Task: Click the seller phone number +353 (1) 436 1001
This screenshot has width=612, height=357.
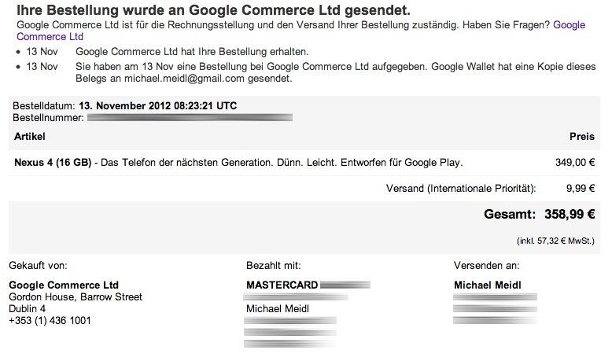Action: pyautogui.click(x=50, y=321)
